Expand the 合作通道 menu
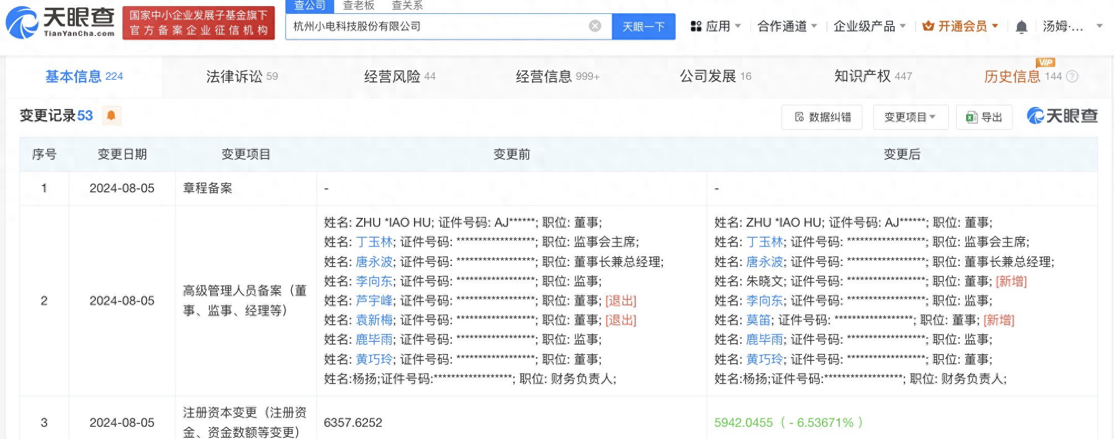The height and width of the screenshot is (439, 1114). pyautogui.click(x=787, y=26)
